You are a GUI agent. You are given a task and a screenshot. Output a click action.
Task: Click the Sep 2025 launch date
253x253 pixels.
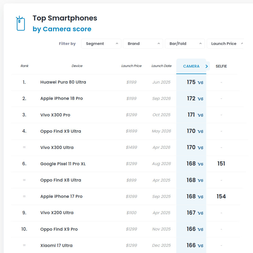click(161, 197)
